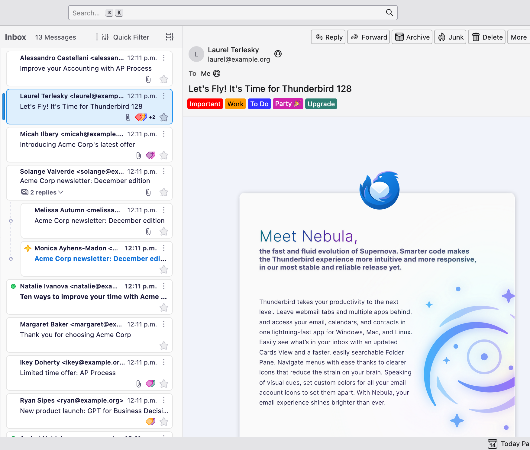Open Ryan Sipes 'New product launch' message
The image size is (530, 450).
(x=89, y=411)
